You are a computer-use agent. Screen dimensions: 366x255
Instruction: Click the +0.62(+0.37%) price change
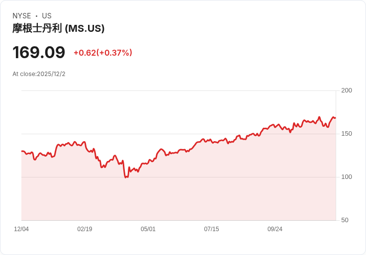103,53
